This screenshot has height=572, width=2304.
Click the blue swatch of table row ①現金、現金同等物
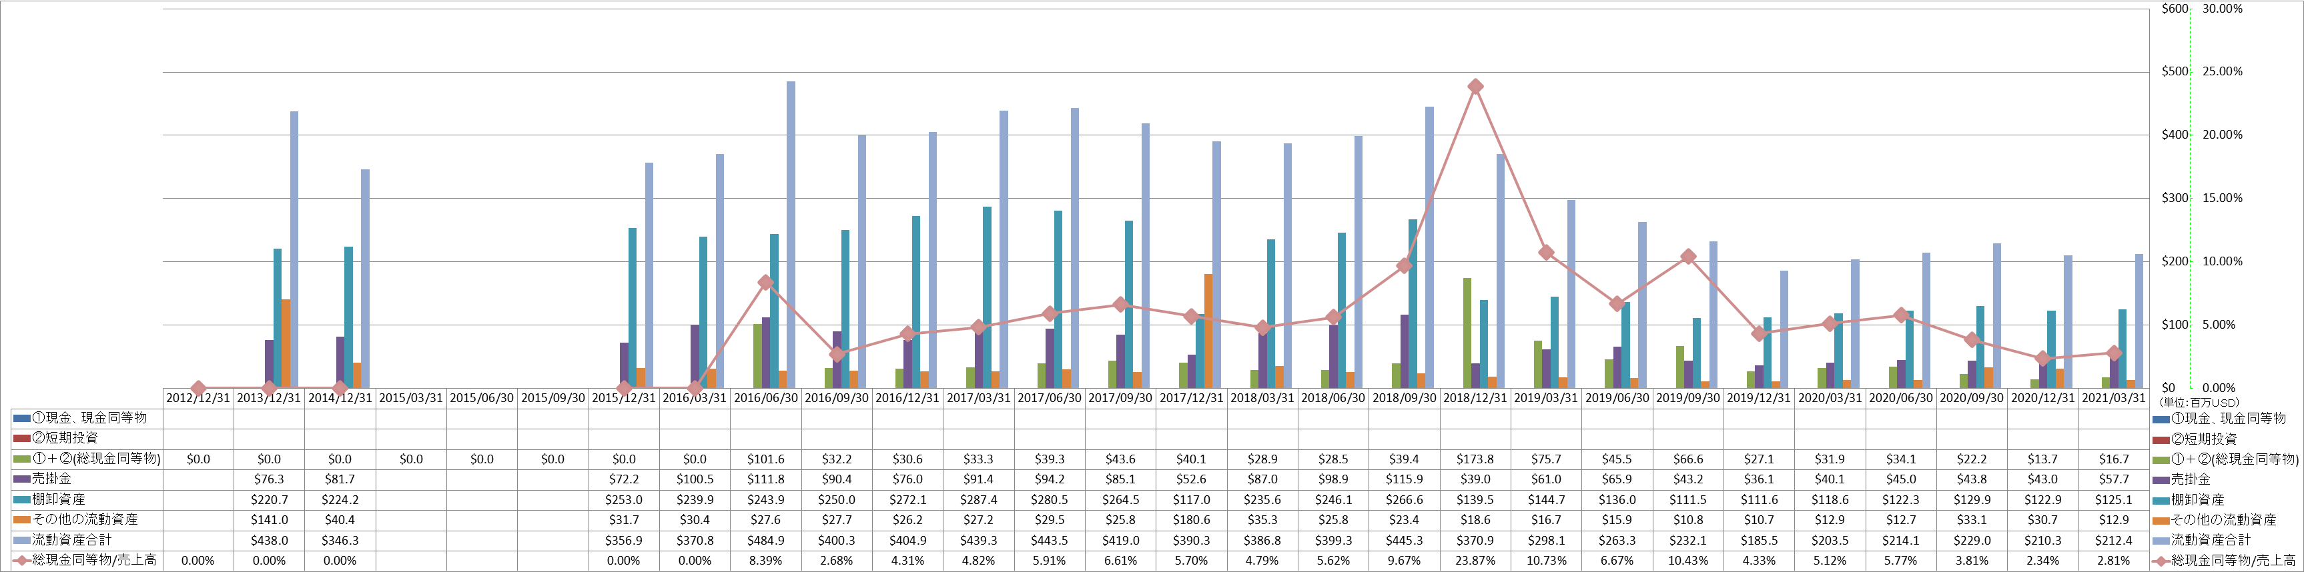pyautogui.click(x=21, y=418)
